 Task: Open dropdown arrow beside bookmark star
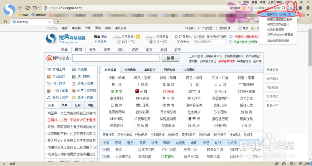coord(249,8)
